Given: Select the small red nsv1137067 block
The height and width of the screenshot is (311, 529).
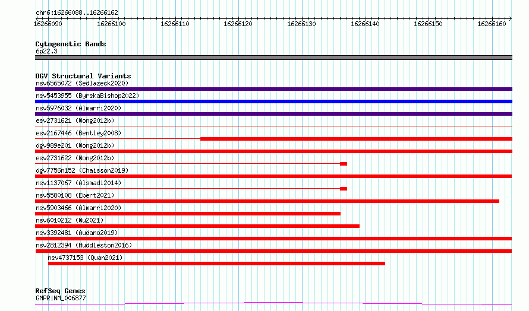Looking at the screenshot, I should click(x=344, y=189).
